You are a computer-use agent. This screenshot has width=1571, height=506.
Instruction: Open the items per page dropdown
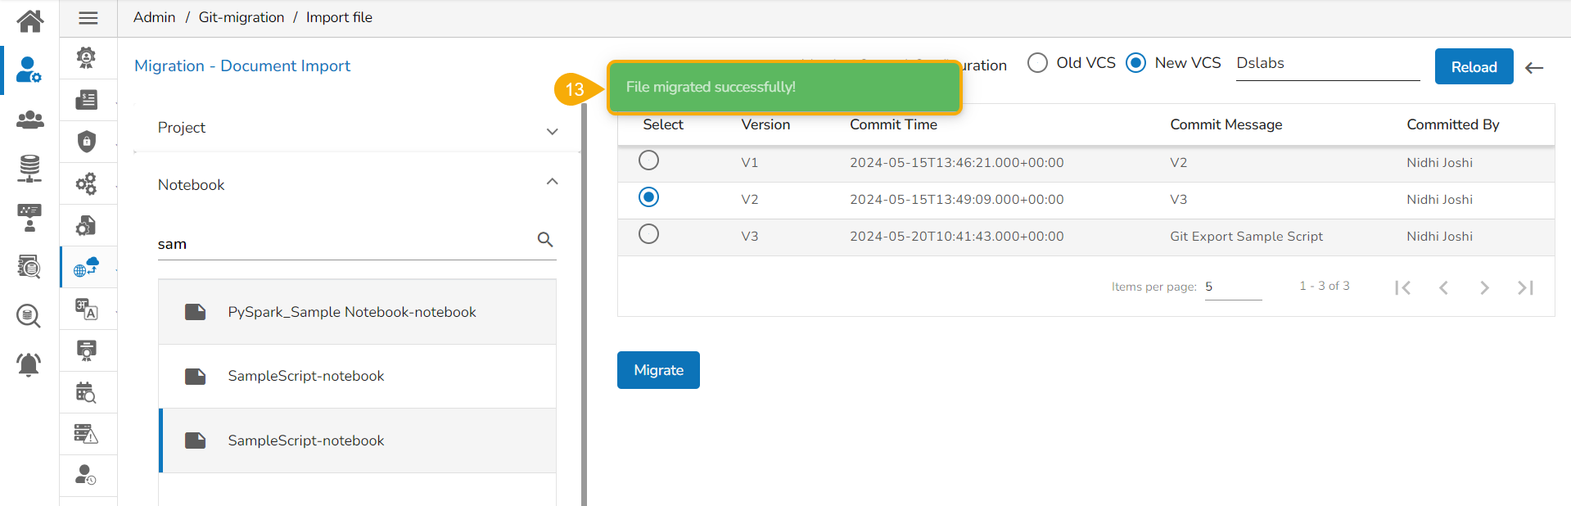coord(1232,287)
